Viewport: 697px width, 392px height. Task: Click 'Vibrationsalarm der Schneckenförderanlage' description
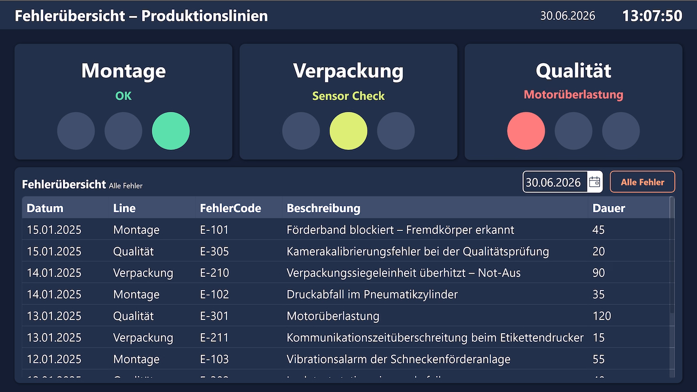(x=399, y=359)
